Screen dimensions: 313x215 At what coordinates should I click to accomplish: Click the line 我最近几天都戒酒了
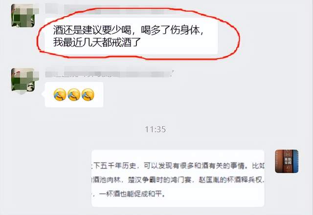[97, 42]
